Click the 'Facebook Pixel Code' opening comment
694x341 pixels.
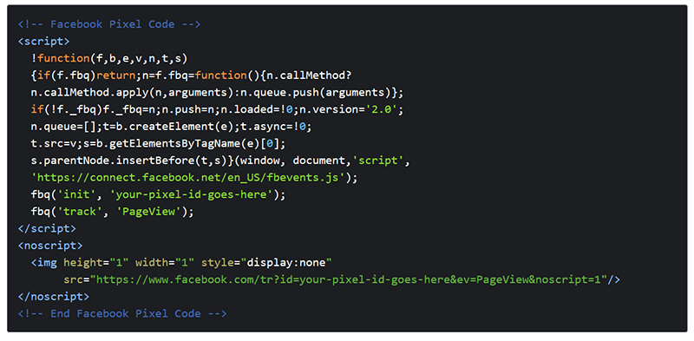(109, 24)
